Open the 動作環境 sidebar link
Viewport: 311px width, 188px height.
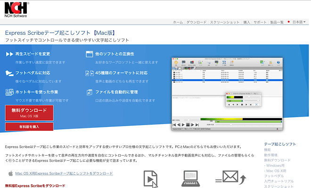pos(271,155)
